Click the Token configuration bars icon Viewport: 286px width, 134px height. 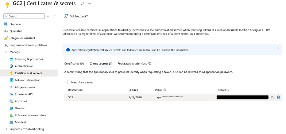[x=11, y=80]
